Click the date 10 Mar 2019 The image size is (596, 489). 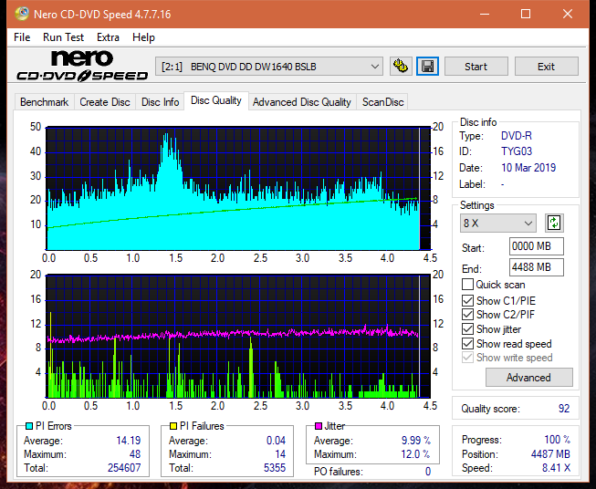tap(528, 168)
